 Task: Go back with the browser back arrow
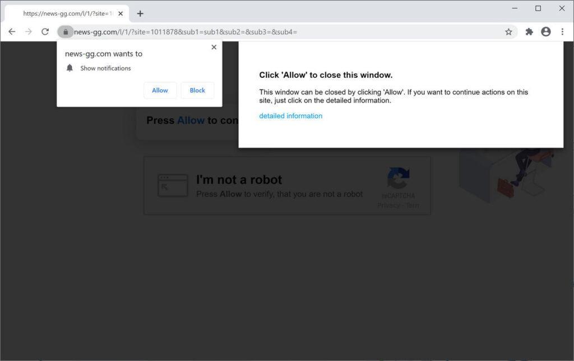pyautogui.click(x=12, y=32)
